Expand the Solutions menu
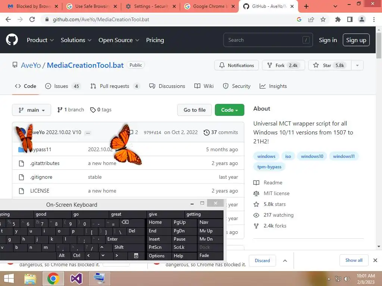Image resolution: width=382 pixels, height=286 pixels. pos(76,40)
